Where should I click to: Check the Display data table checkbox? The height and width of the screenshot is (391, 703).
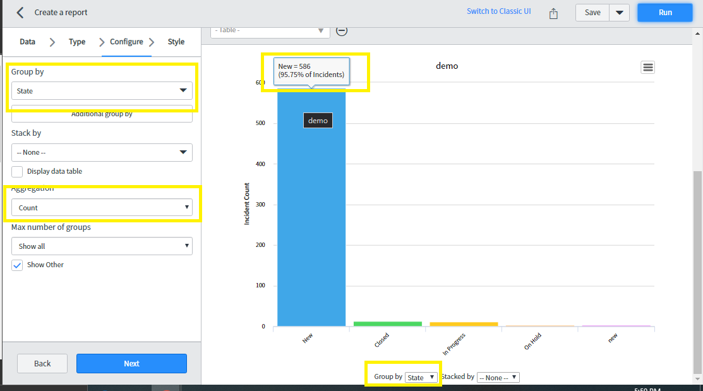tap(16, 171)
